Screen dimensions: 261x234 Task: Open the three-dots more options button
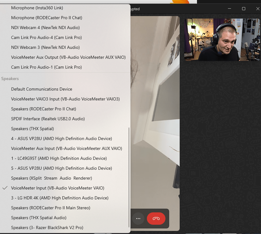[138, 219]
